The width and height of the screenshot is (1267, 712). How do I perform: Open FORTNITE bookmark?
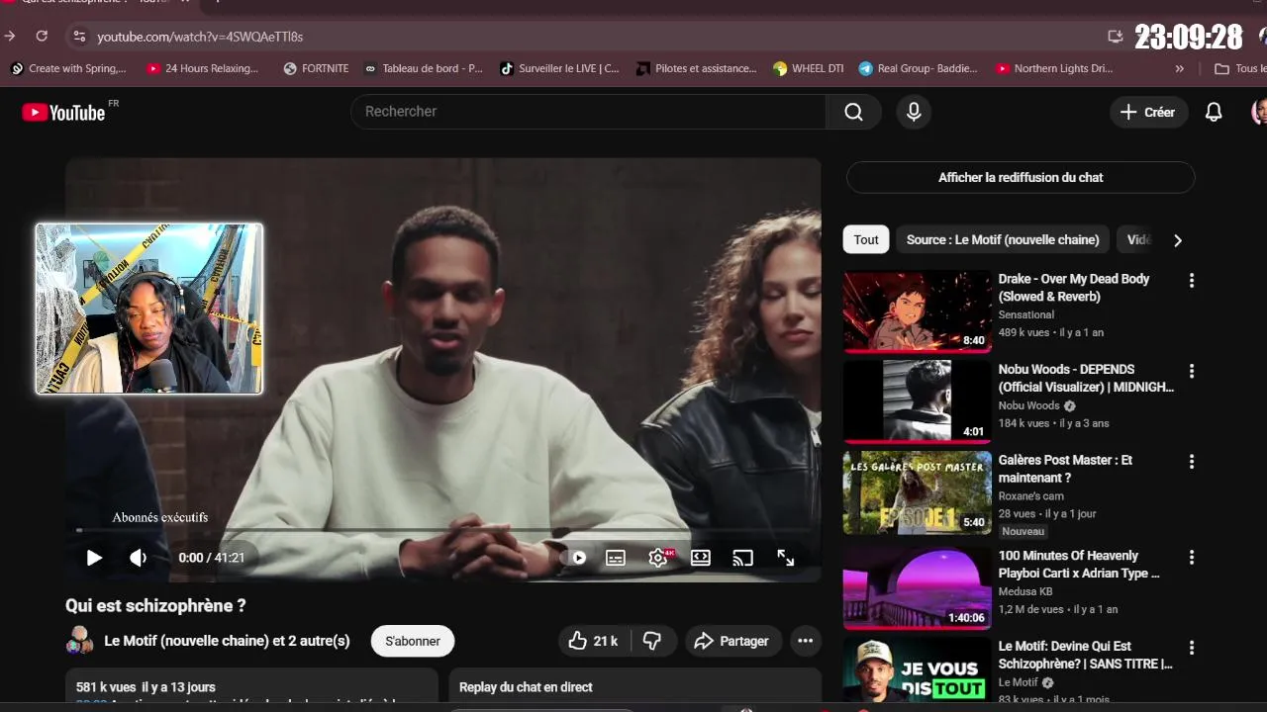(316, 68)
